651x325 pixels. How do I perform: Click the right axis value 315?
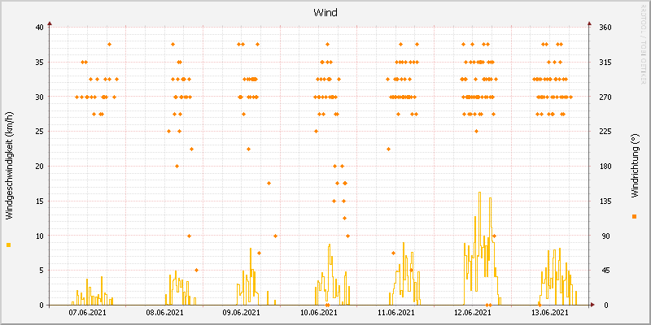pyautogui.click(x=605, y=63)
